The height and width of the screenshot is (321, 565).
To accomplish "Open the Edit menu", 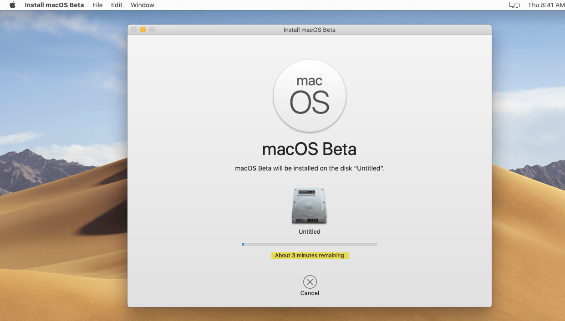I will tap(117, 5).
